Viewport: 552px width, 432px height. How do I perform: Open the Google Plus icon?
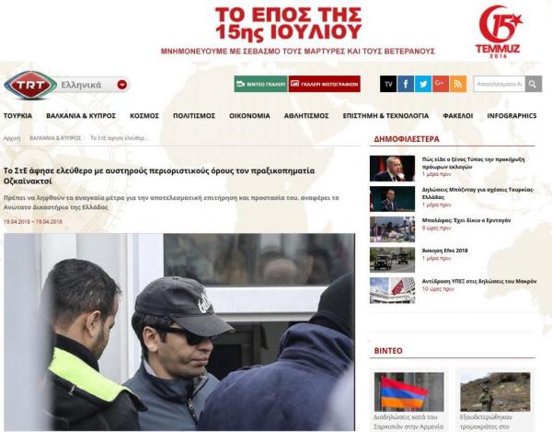tap(441, 84)
